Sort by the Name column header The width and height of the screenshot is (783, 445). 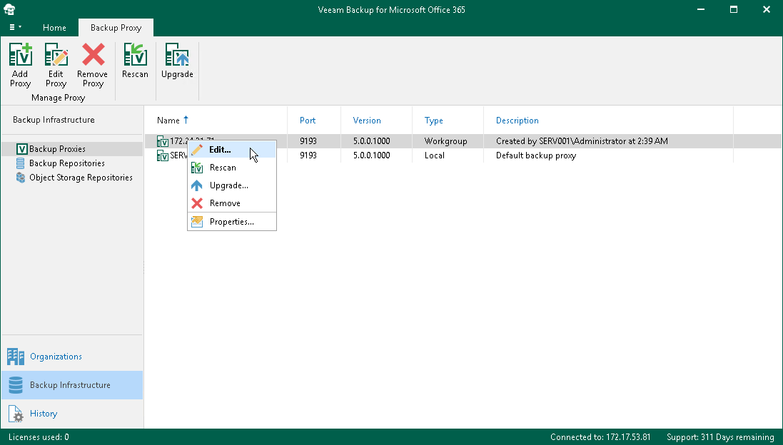[168, 121]
